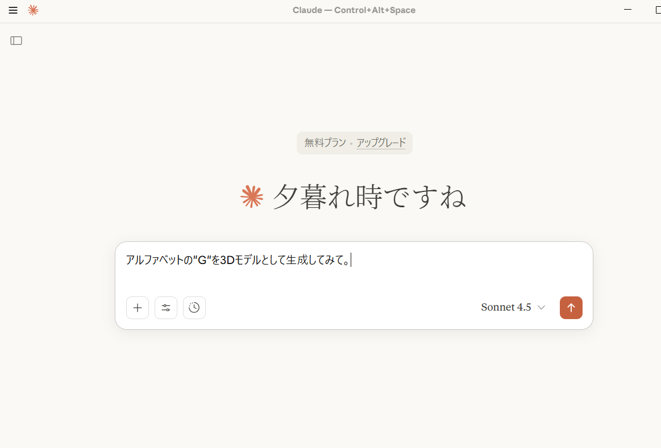Image resolution: width=661 pixels, height=448 pixels.
Task: Click the アップグレード upgrade link
Action: coord(381,143)
